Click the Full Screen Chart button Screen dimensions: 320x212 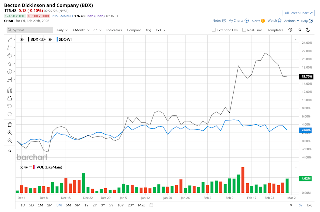[298, 13]
